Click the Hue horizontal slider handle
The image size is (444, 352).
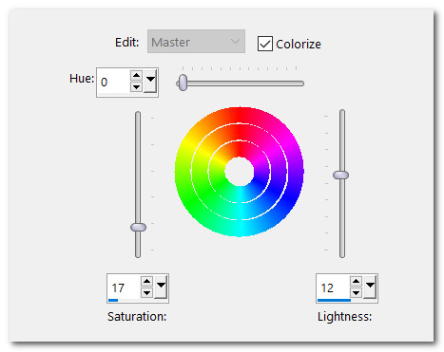[183, 83]
